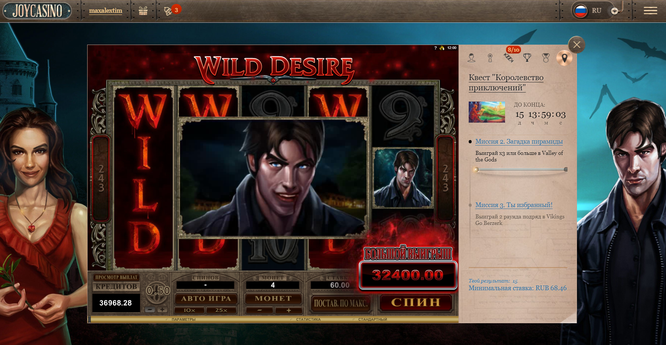Click the Твой результат: 15 text
Image resolution: width=666 pixels, height=345 pixels.
(x=493, y=281)
